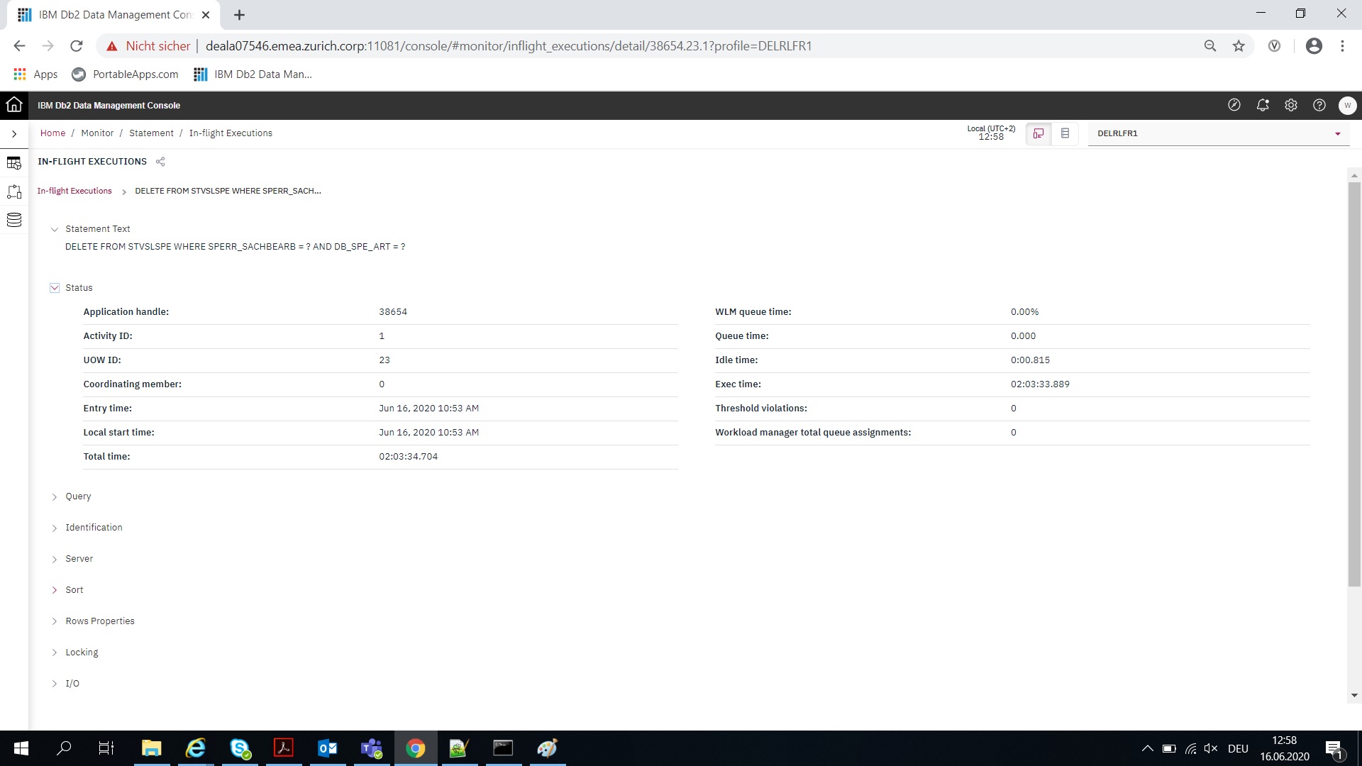Open the IBM Db2 Data Man bookmark
This screenshot has height=766, width=1362.
pyautogui.click(x=253, y=74)
